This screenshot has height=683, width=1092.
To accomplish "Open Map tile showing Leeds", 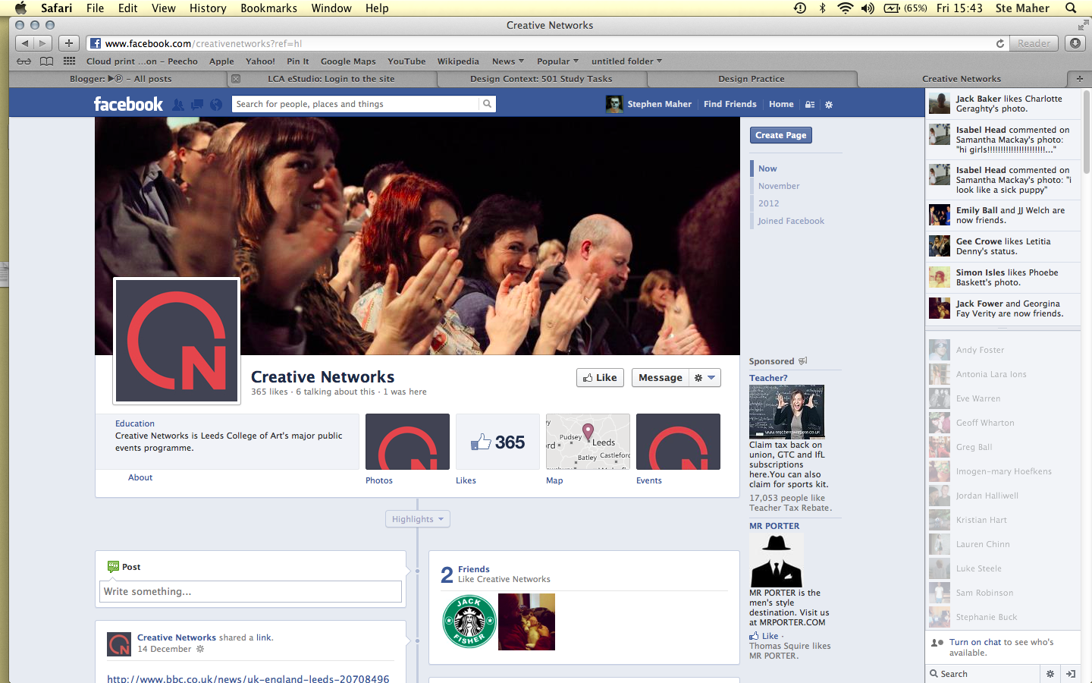I will coord(588,442).
